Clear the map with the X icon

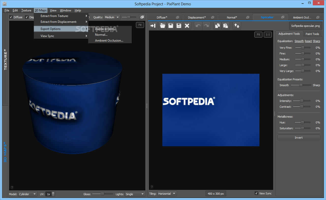[x=187, y=26]
